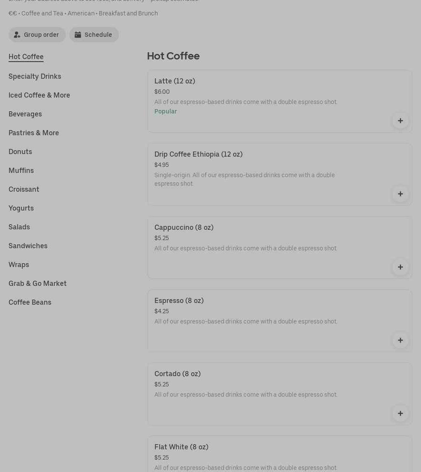The width and height of the screenshot is (421, 472).
Task: Open the Flat White (8 oz) item
Action: [x=181, y=447]
